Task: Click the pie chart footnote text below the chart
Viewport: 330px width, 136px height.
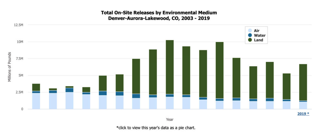Action: (156, 128)
